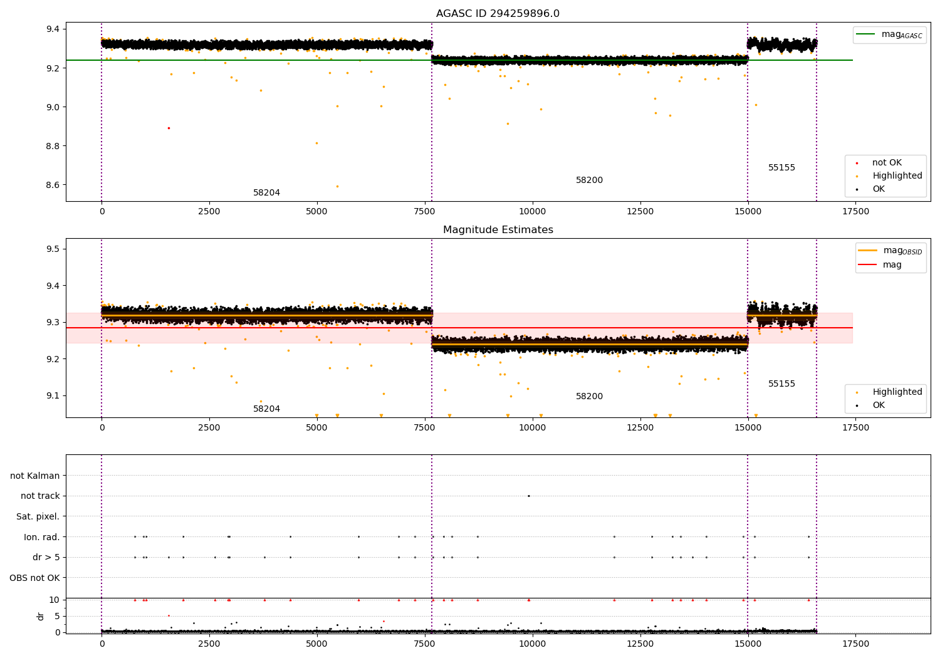Click obsid label 58200 in top plot

(589, 180)
